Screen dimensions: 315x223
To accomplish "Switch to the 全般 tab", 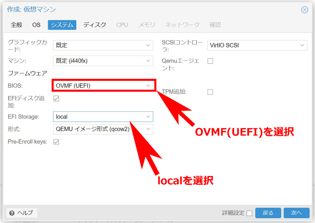I will [17, 25].
